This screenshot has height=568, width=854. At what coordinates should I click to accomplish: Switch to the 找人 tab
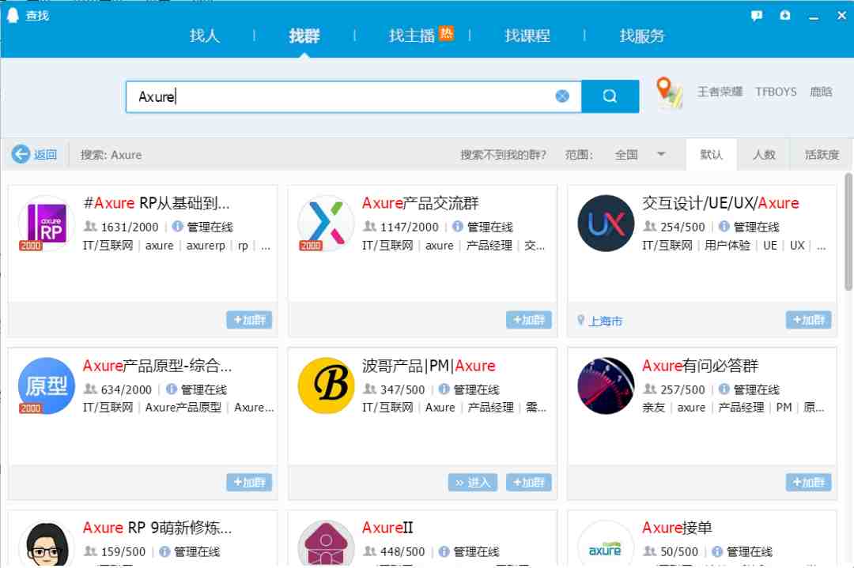(x=204, y=36)
